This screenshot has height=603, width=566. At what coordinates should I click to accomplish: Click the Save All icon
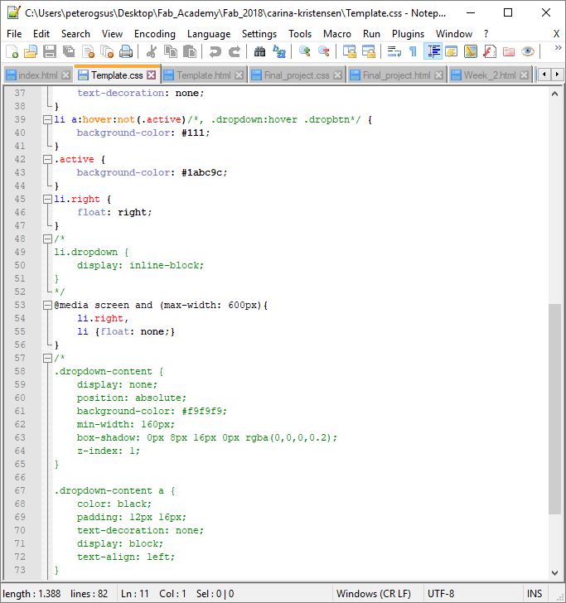pyautogui.click(x=69, y=51)
